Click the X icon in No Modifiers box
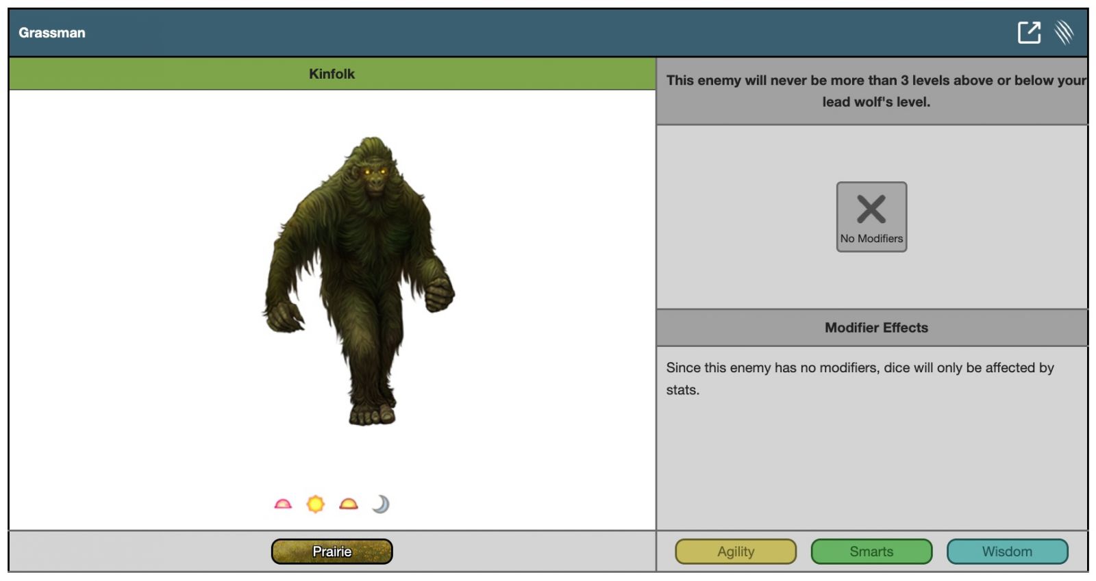 pyautogui.click(x=871, y=209)
